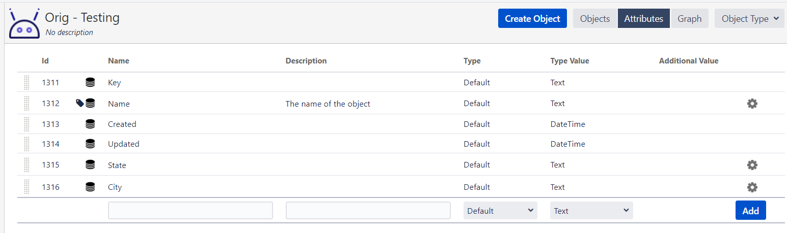Click the DateTime value in Updated row
The image size is (787, 233).
tap(568, 144)
